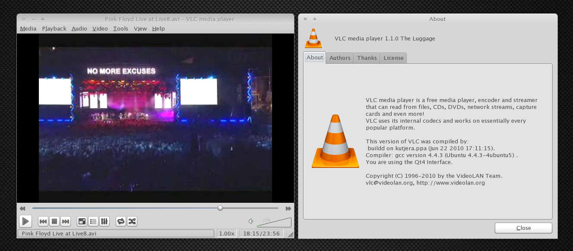Click the plus maximize icon on About dialog
Screen dimensions: 573x251
315,19
